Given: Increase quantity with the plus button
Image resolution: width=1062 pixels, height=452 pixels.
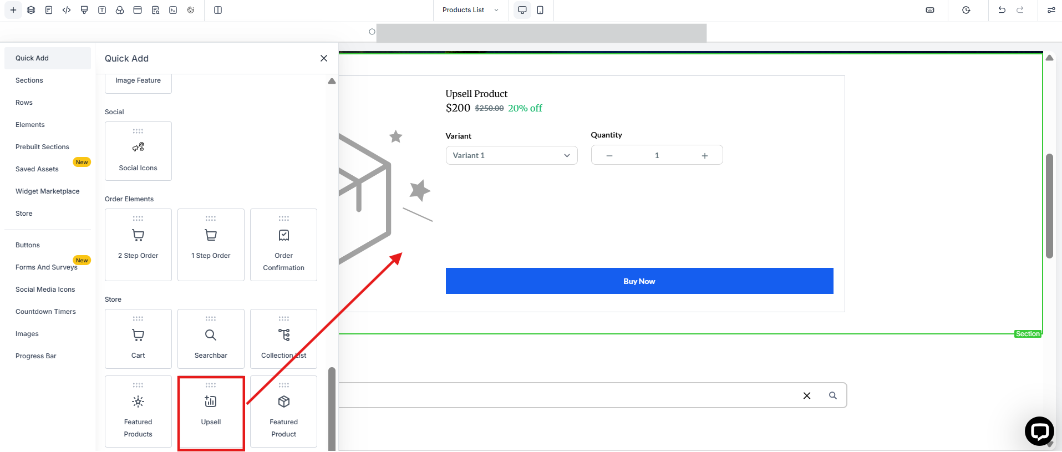Looking at the screenshot, I should [x=704, y=156].
